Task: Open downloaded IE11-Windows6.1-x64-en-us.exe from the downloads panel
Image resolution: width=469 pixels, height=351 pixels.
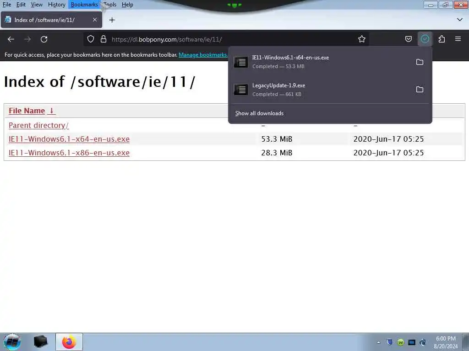Action: point(322,62)
